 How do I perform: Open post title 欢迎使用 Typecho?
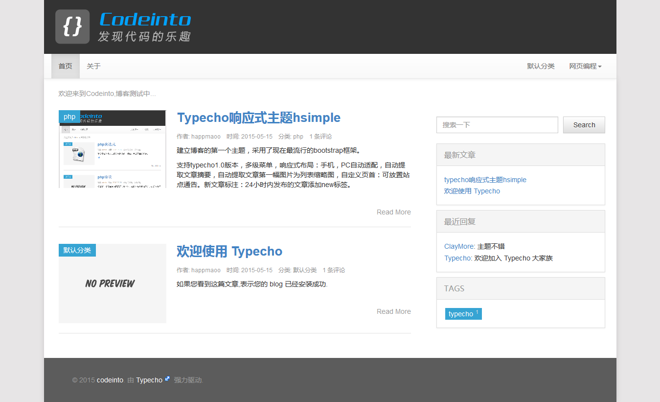[x=229, y=251]
